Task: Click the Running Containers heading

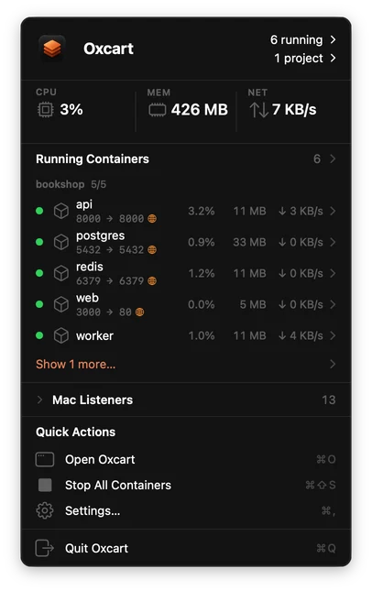Action: pos(93,159)
